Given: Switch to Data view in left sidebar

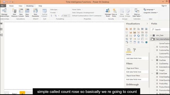Looking at the screenshot, I should tap(2, 29).
